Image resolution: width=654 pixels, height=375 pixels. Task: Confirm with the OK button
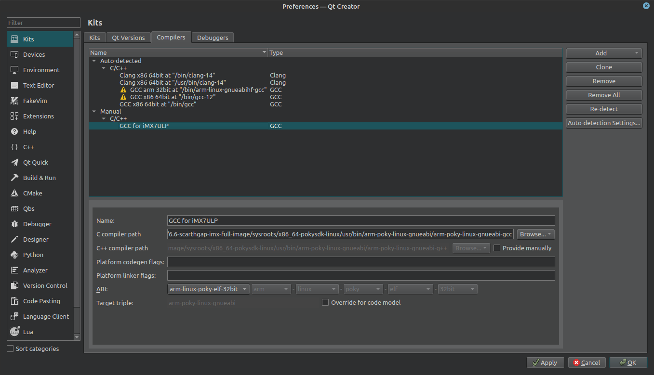[628, 362]
